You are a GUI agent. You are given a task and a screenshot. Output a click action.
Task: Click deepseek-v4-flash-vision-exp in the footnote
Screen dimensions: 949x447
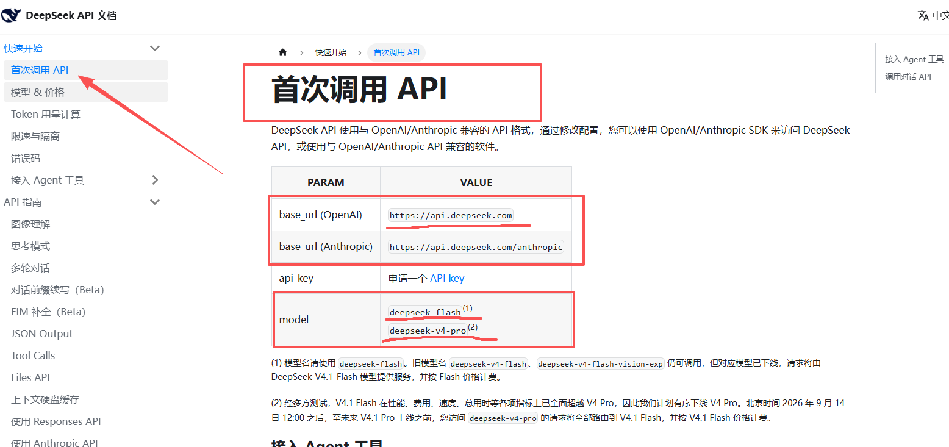click(601, 364)
